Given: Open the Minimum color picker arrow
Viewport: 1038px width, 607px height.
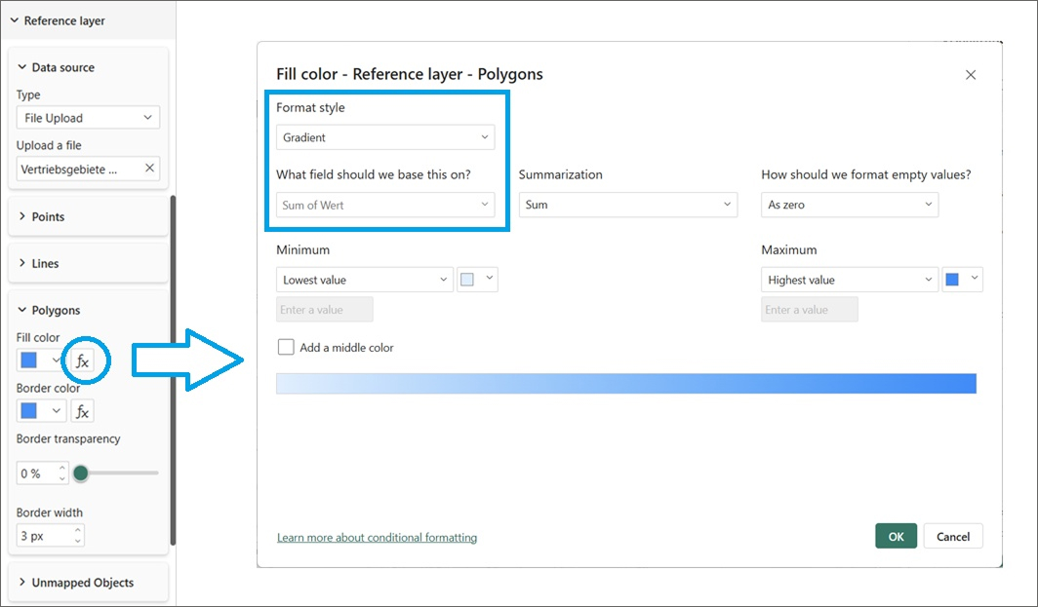Looking at the screenshot, I should pos(487,279).
